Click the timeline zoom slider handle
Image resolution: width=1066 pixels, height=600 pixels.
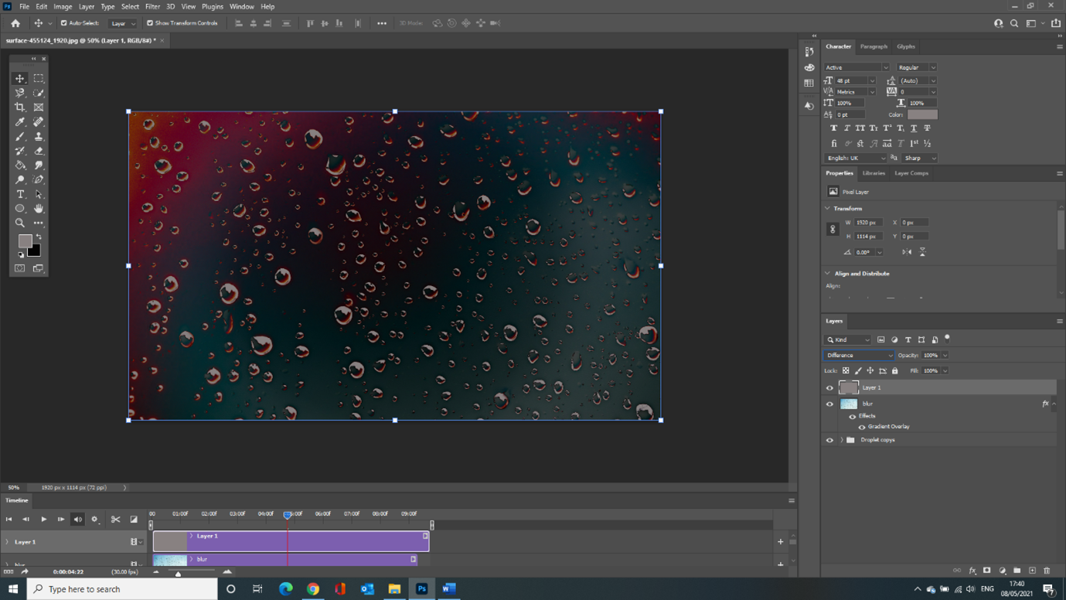178,573
